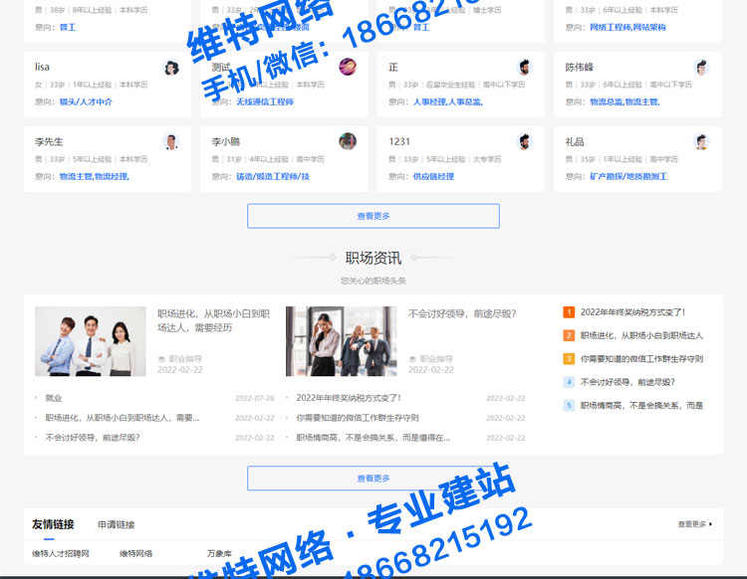The height and width of the screenshot is (579, 747).
Task: Click 物流主管,物流经理 intention link
Action: [x=95, y=176]
